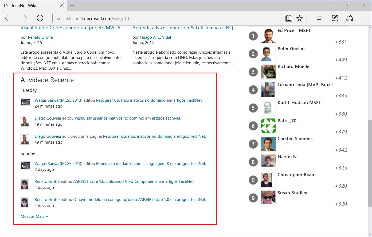372x237 pixels.
Task: Open Diego Gouveia link in editou entry
Action: [x=48, y=118]
